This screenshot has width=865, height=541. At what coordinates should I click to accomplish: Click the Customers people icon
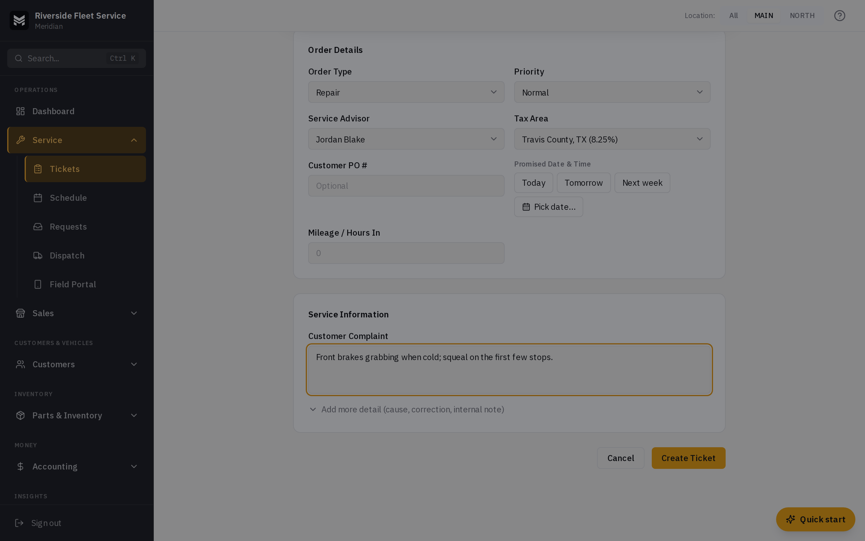20,364
